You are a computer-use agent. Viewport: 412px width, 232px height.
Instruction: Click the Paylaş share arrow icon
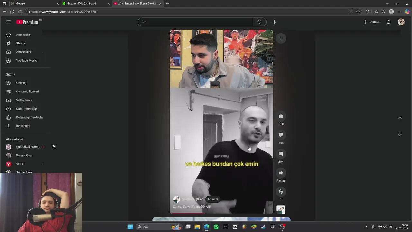point(281,173)
